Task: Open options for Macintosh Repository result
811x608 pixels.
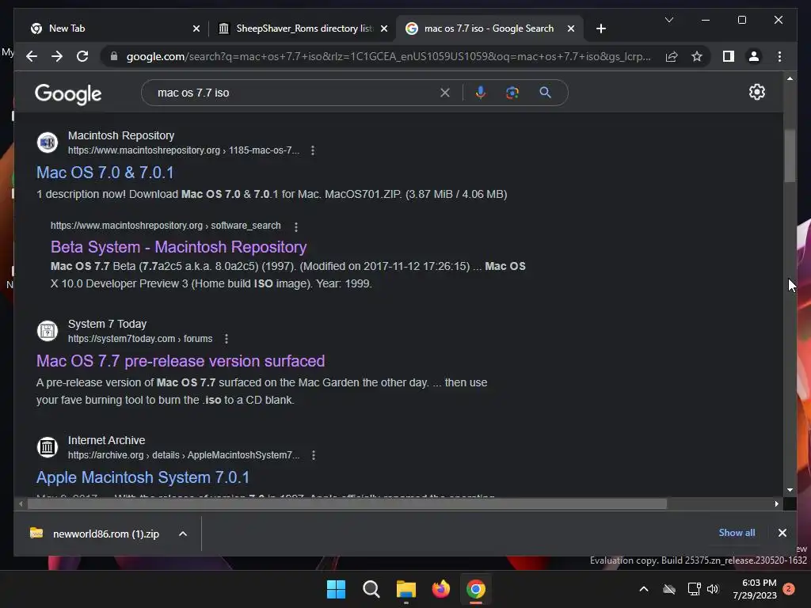Action: [x=312, y=150]
